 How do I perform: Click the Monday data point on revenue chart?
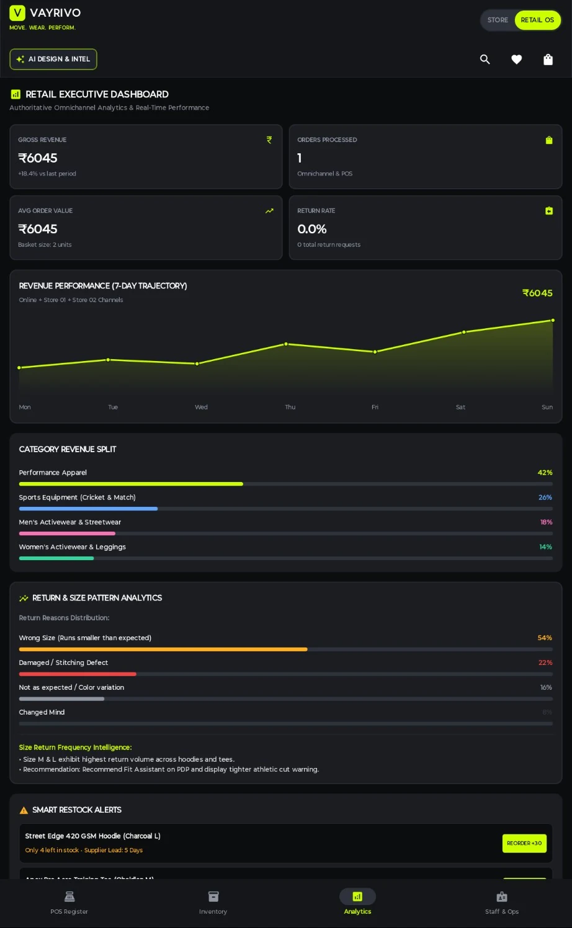click(19, 368)
